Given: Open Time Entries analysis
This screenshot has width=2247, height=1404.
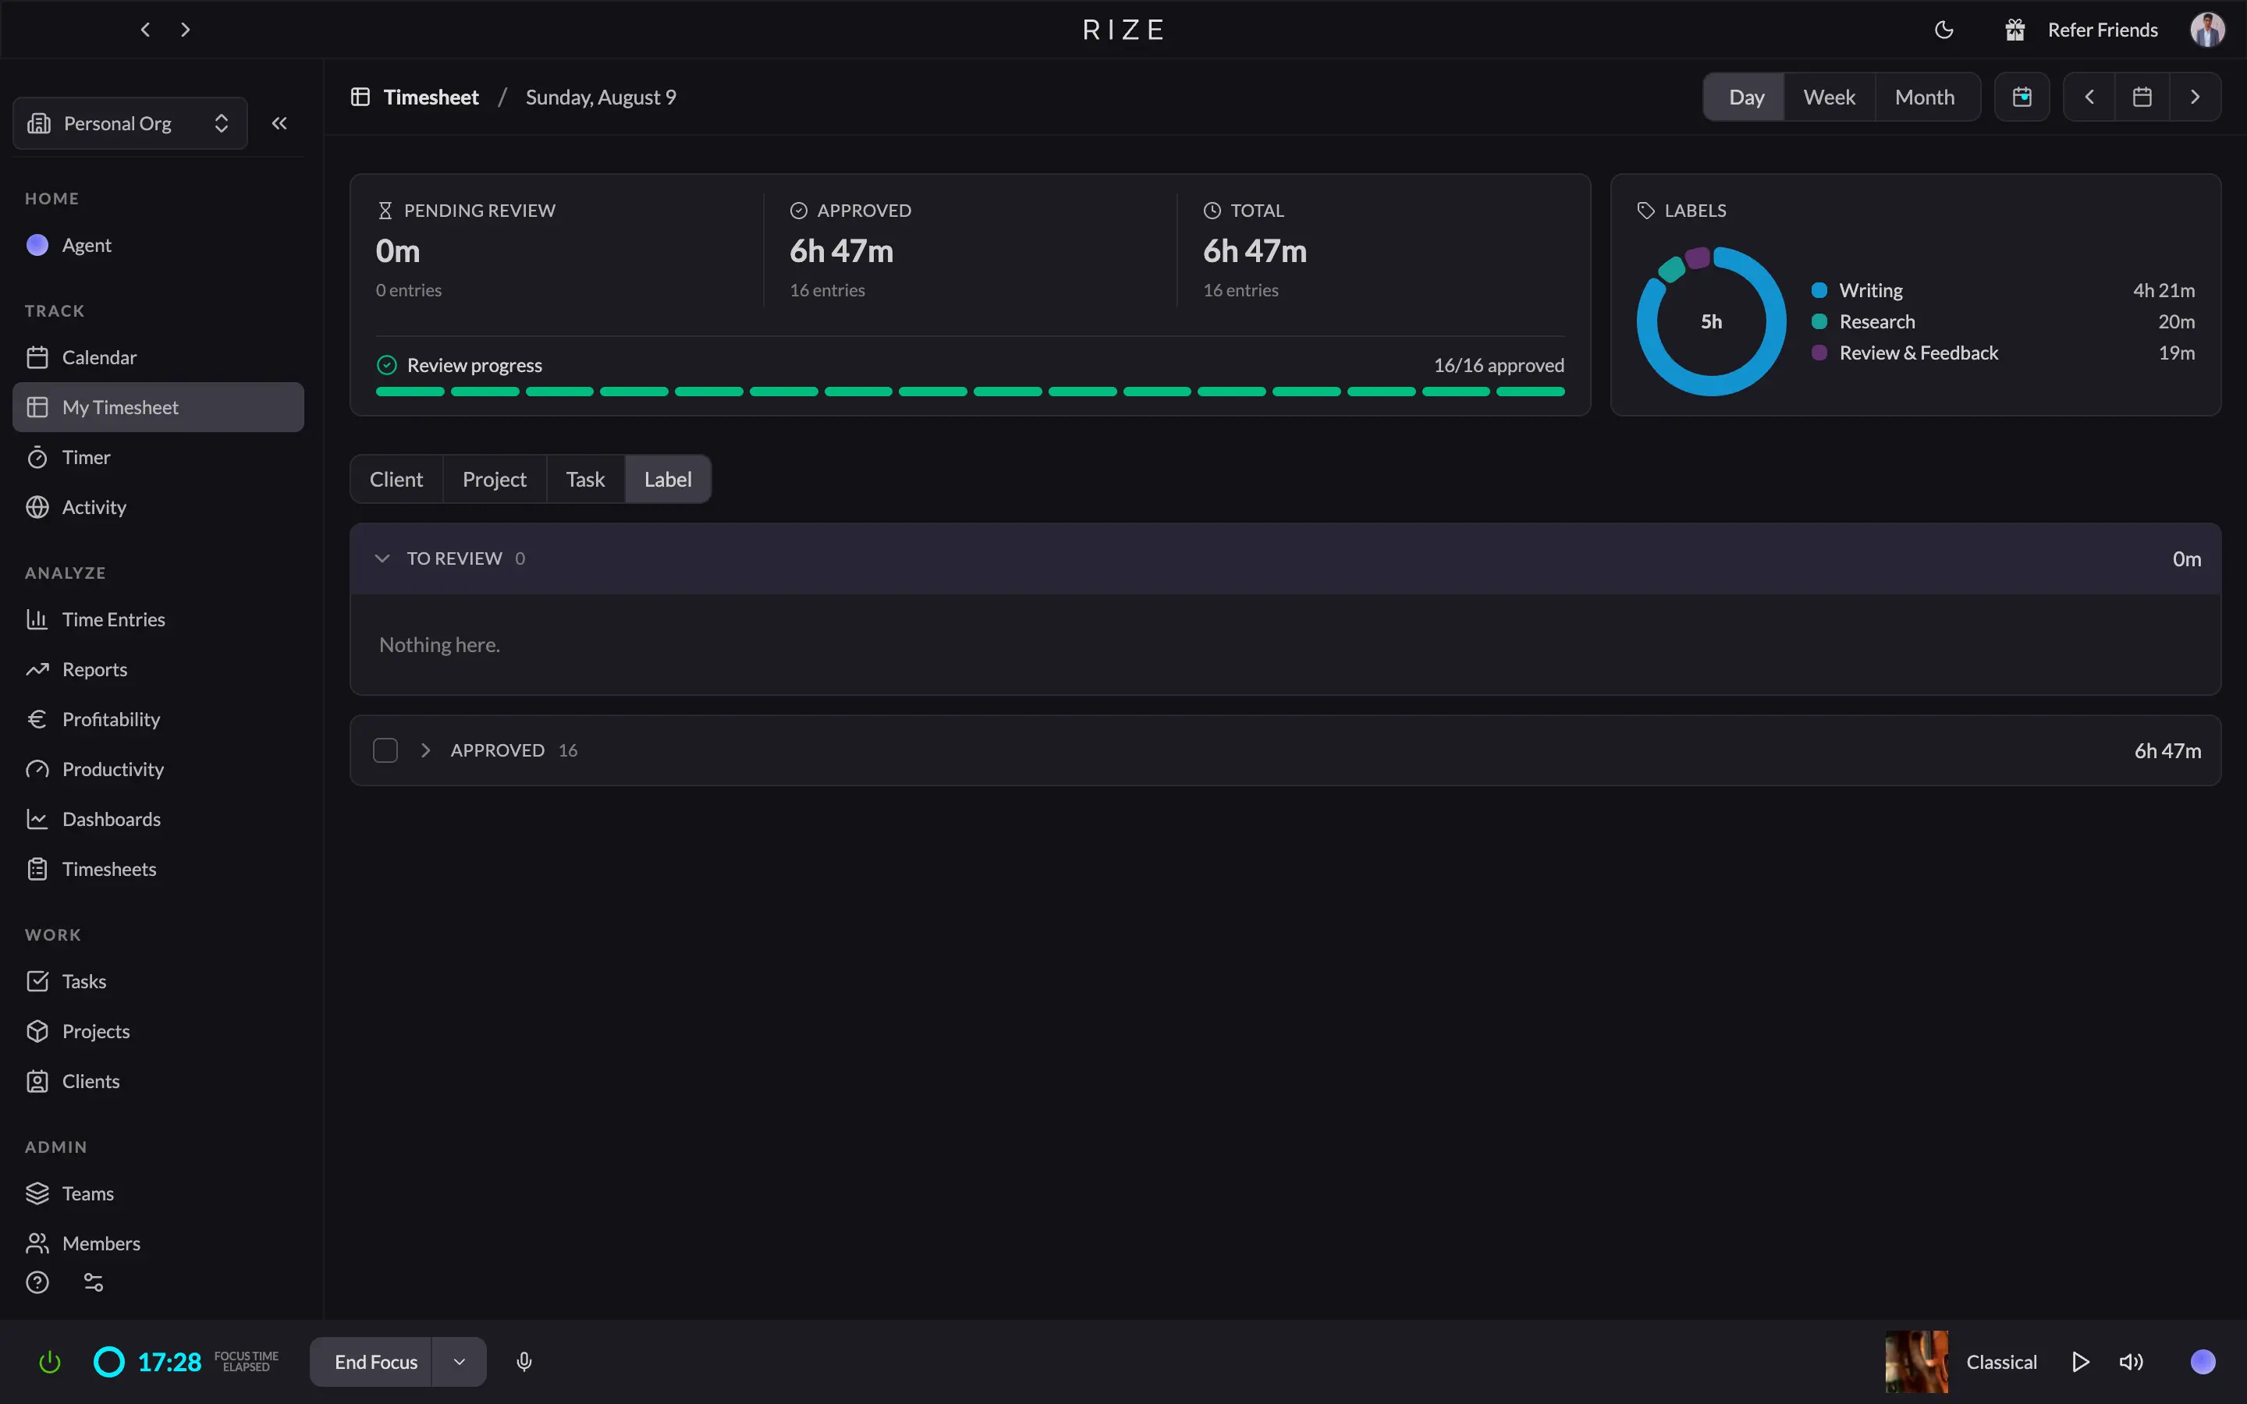Looking at the screenshot, I should 158,619.
